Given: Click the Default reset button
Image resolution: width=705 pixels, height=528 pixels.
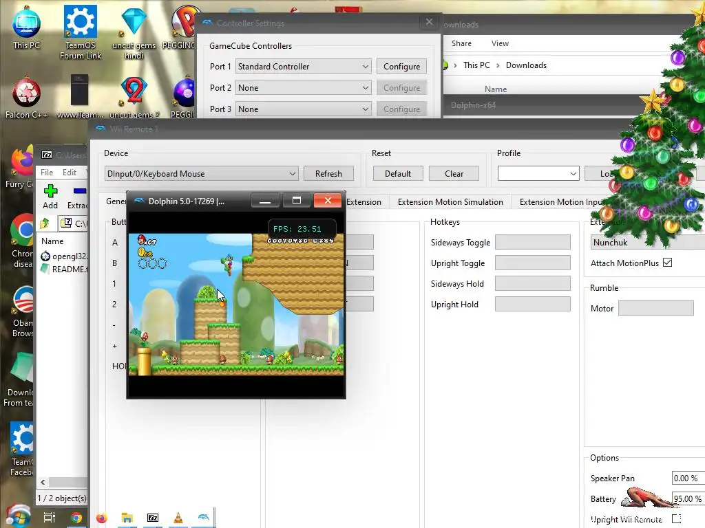Looking at the screenshot, I should coord(398,174).
